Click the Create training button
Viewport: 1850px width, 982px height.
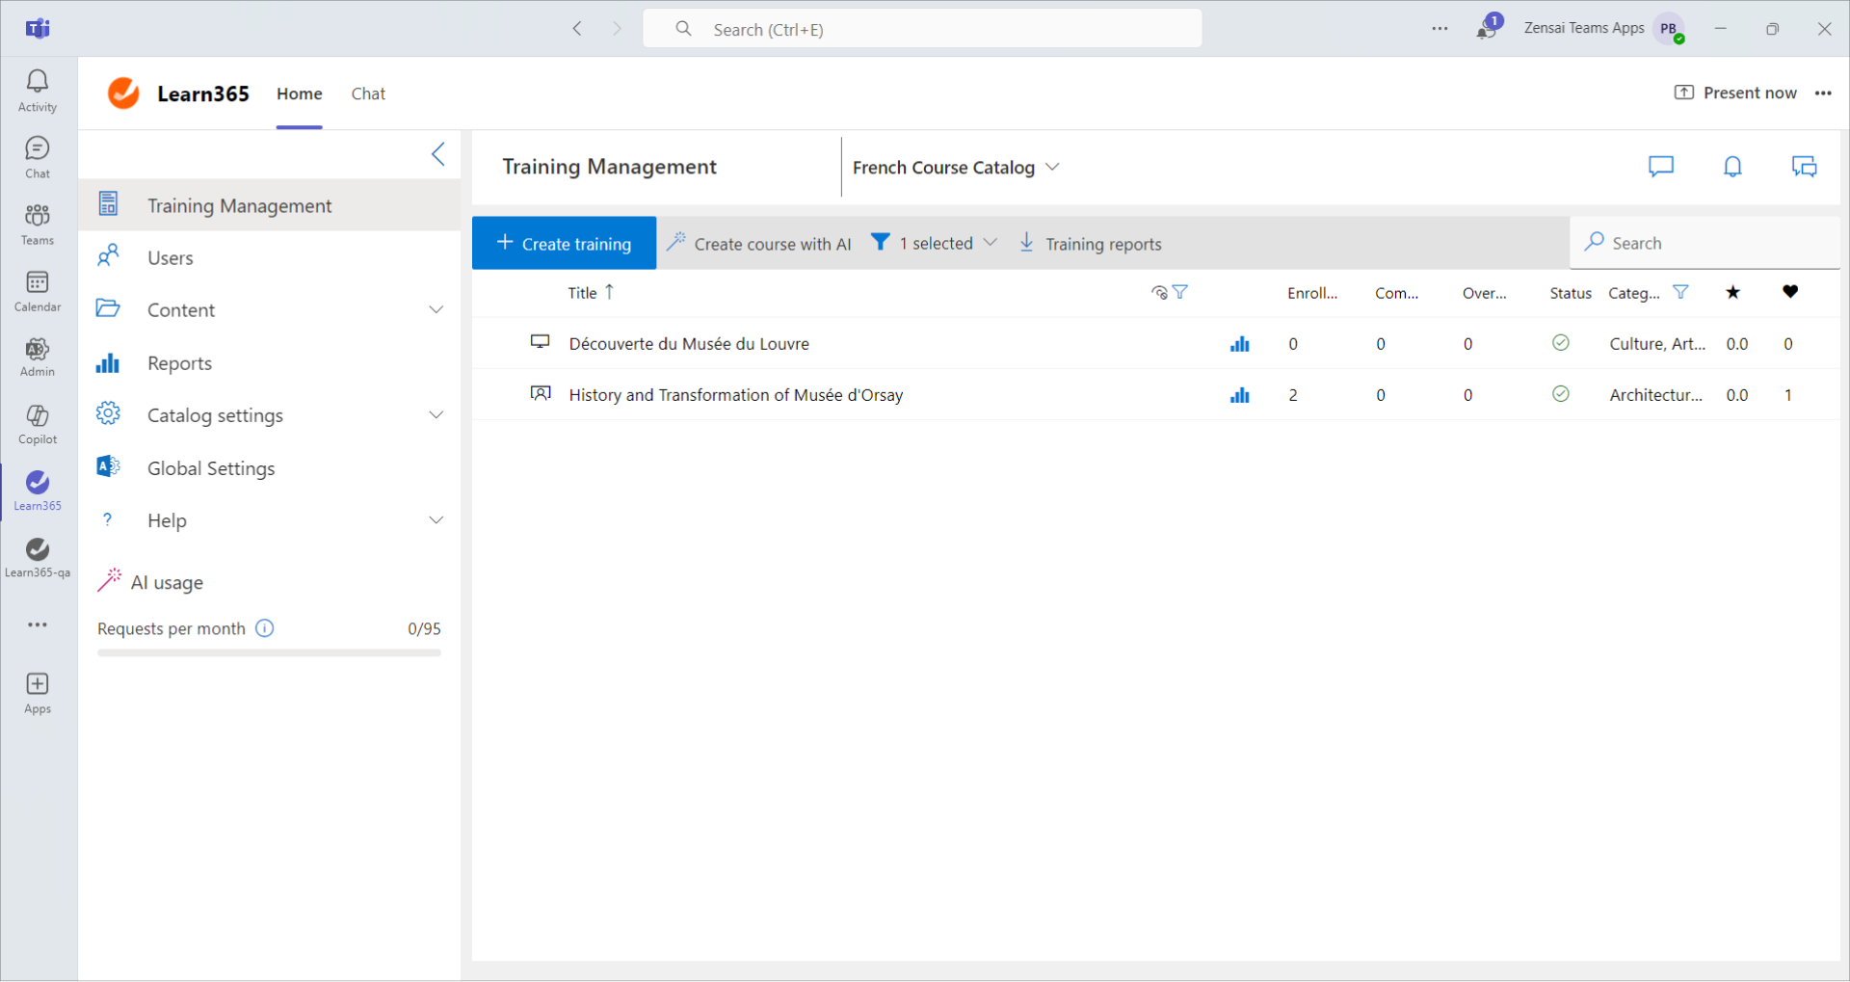tap(564, 244)
